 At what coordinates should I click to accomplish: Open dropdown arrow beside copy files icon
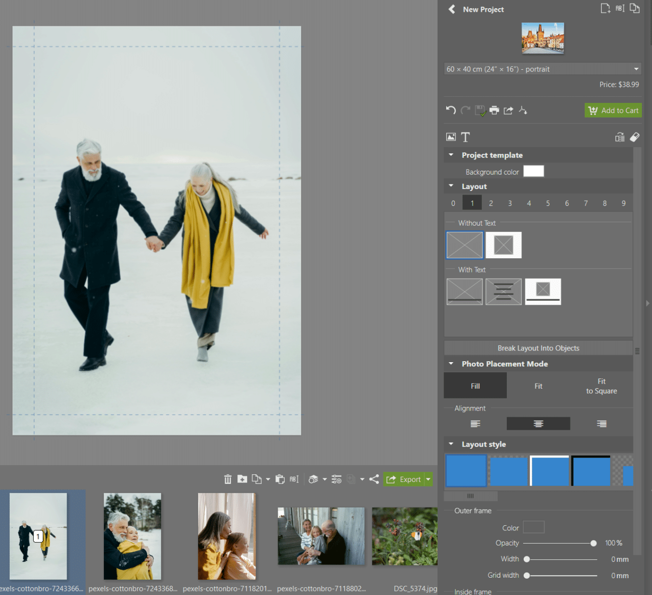click(x=268, y=479)
